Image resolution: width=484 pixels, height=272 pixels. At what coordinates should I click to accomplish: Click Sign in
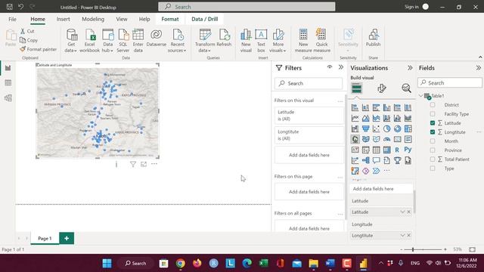click(411, 7)
